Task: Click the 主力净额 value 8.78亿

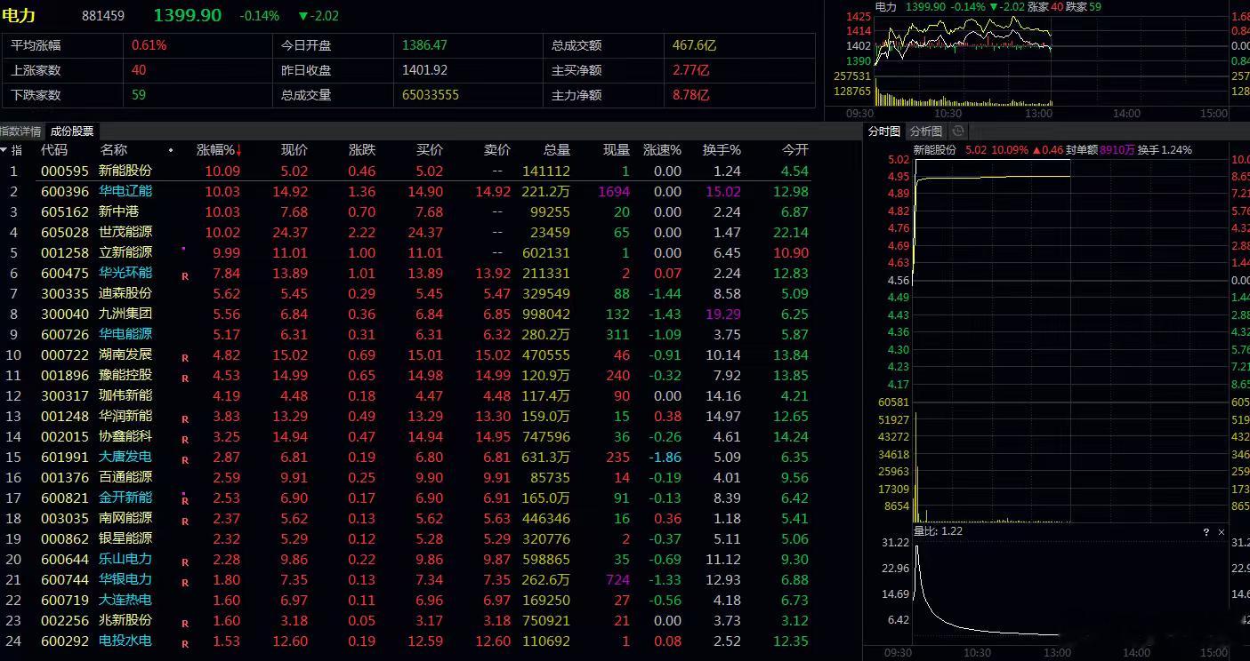Action: pos(691,94)
